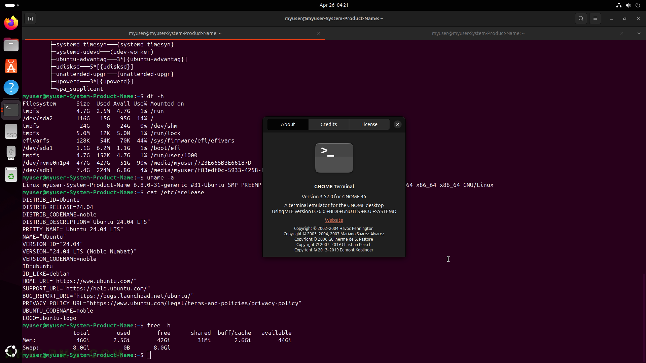Click the VERSION_CODENAME=noble line
Viewport: 646px width, 363px height.
(x=60, y=259)
